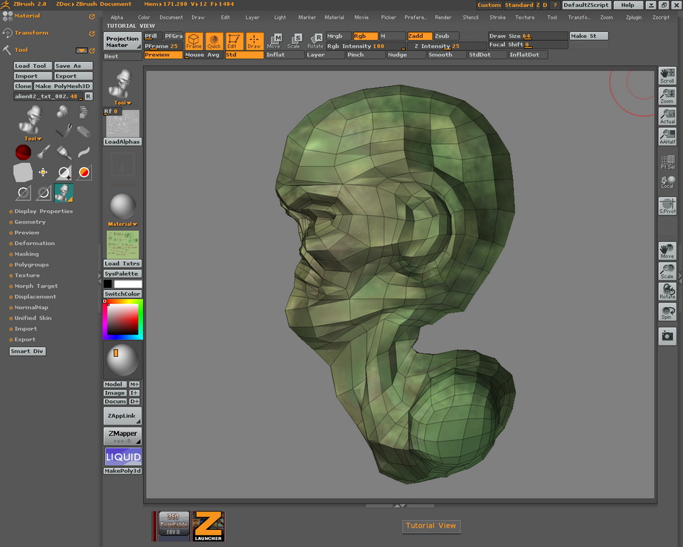Click the Scroll canvas icon

pyautogui.click(x=667, y=75)
